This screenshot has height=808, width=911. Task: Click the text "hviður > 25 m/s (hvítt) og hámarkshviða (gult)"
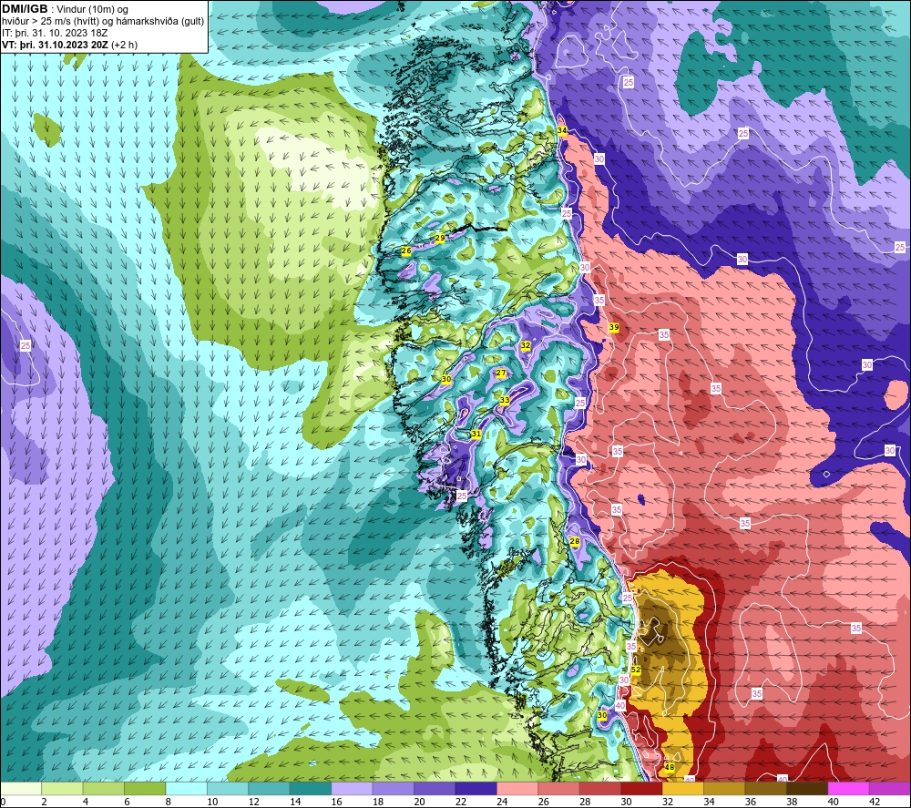tap(103, 22)
